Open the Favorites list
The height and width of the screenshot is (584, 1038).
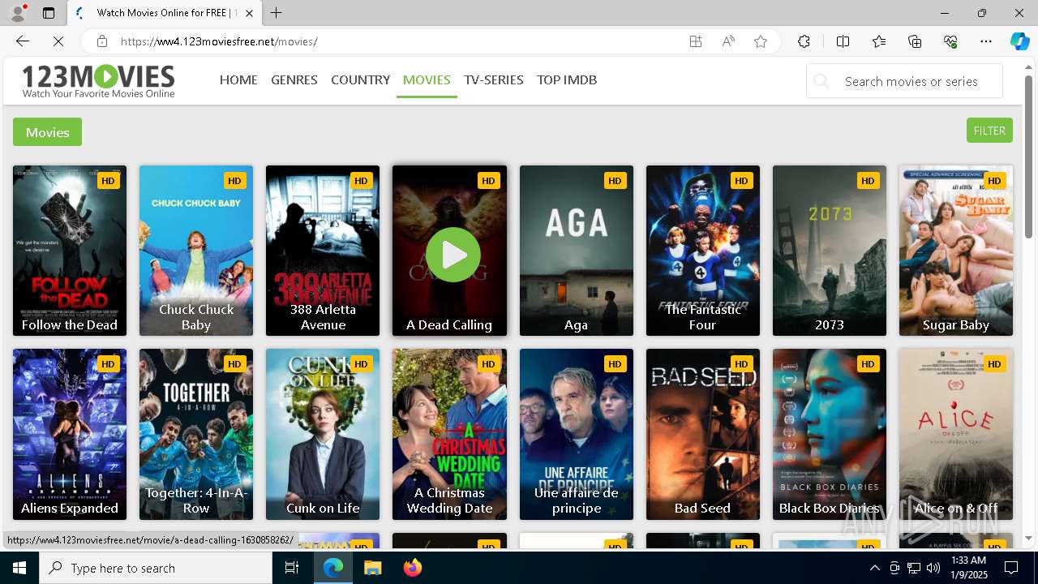pyautogui.click(x=879, y=41)
